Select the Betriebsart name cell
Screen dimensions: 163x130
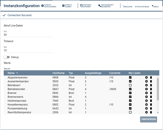click(14, 85)
